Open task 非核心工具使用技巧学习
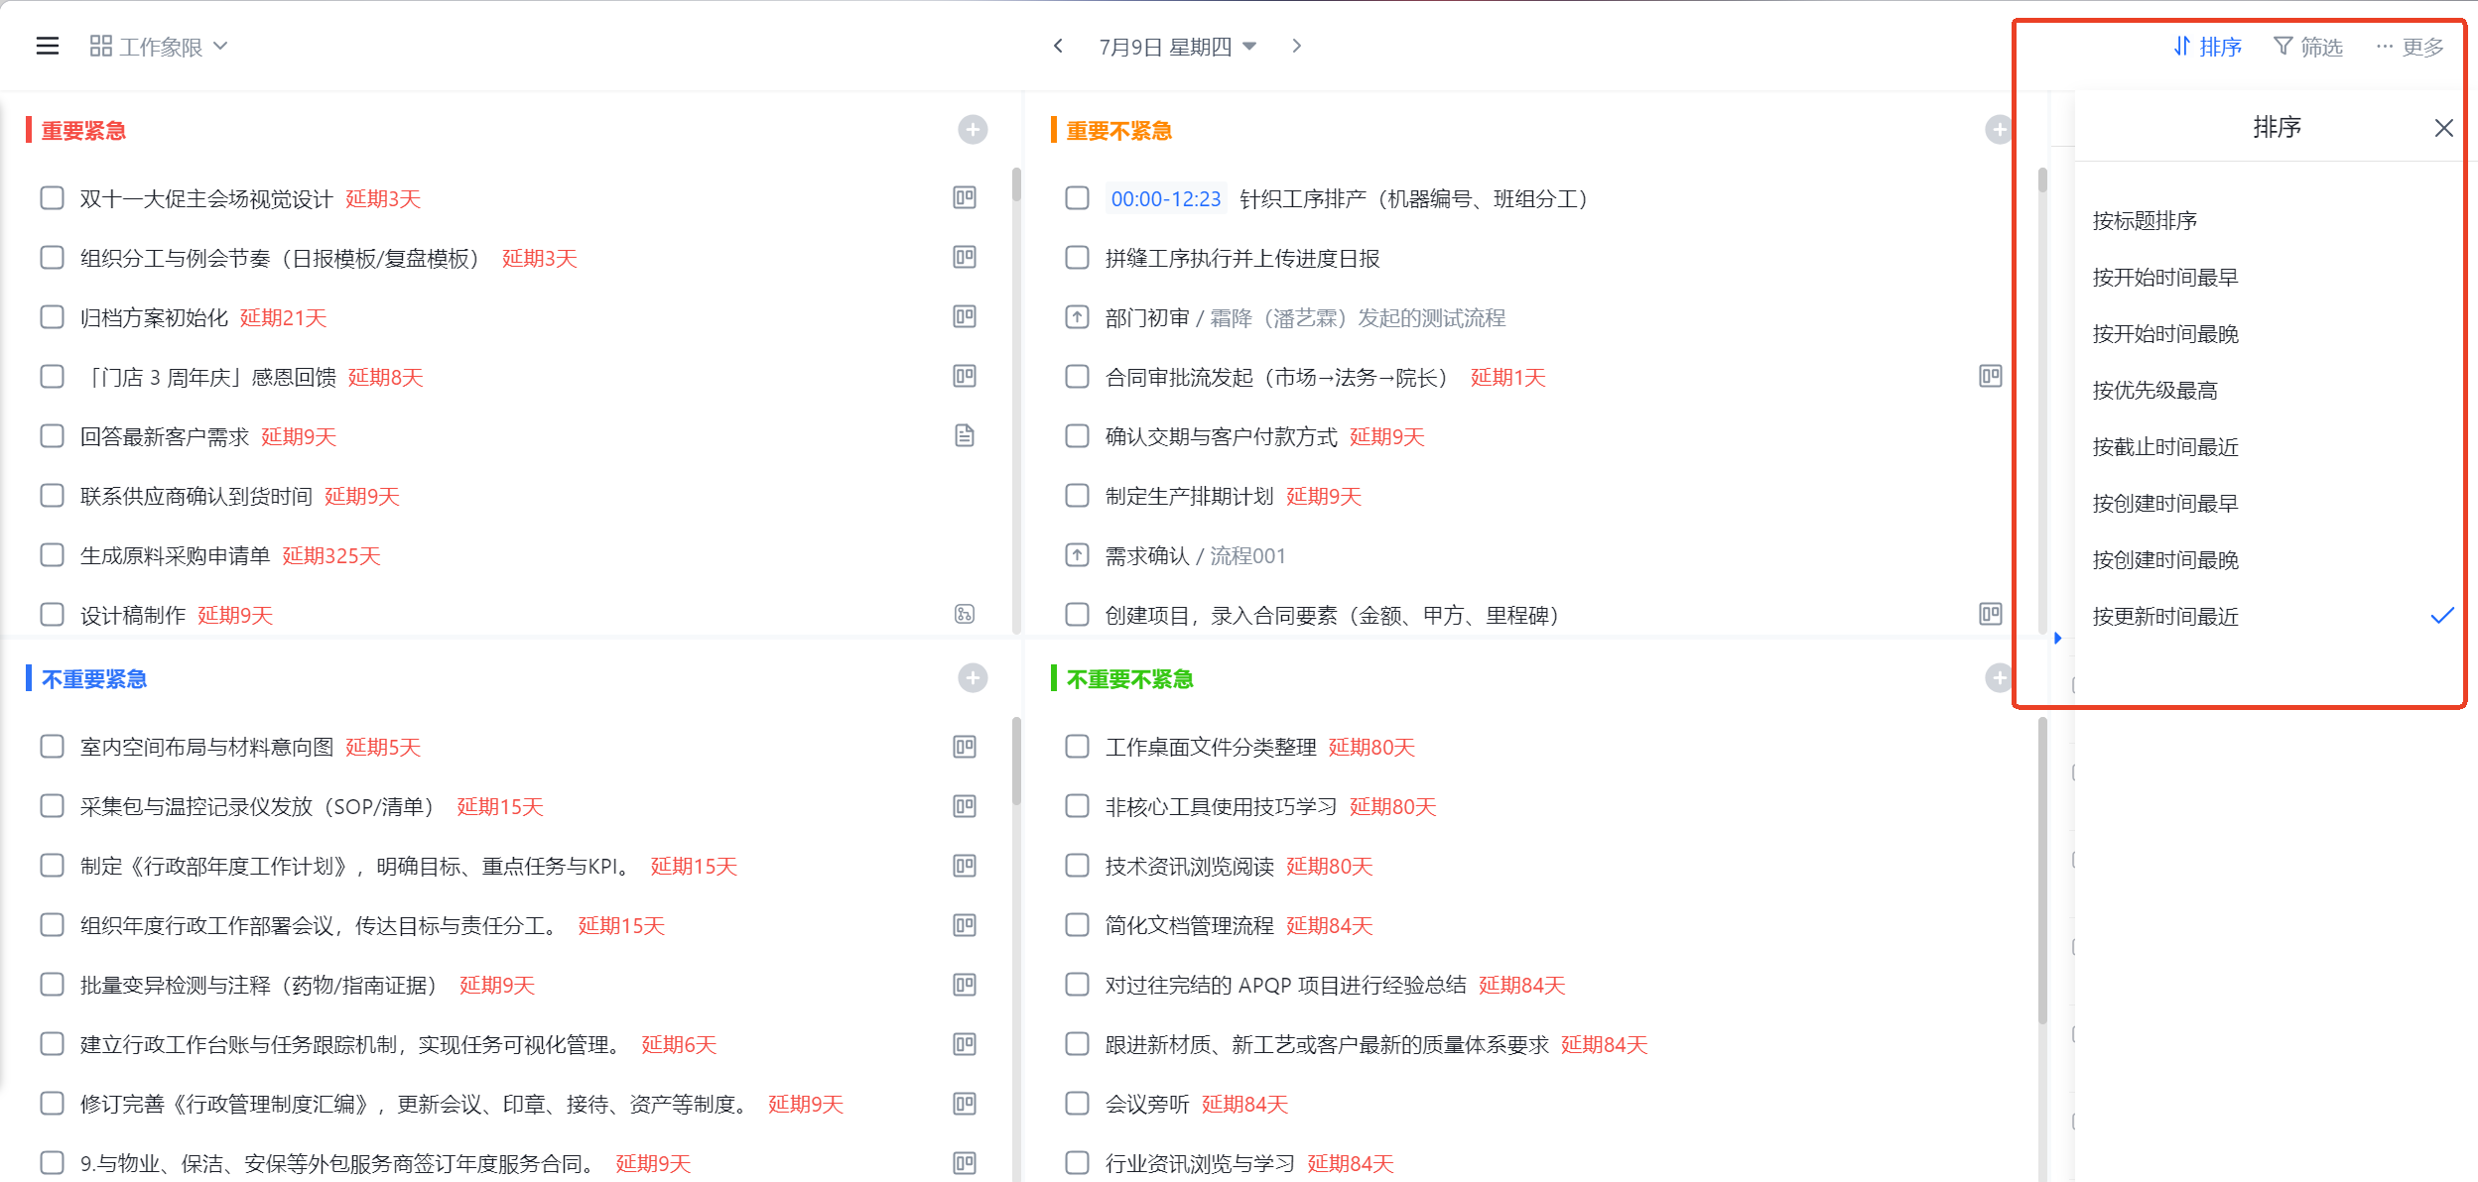Screen dimensions: 2478x1182 [1221, 806]
